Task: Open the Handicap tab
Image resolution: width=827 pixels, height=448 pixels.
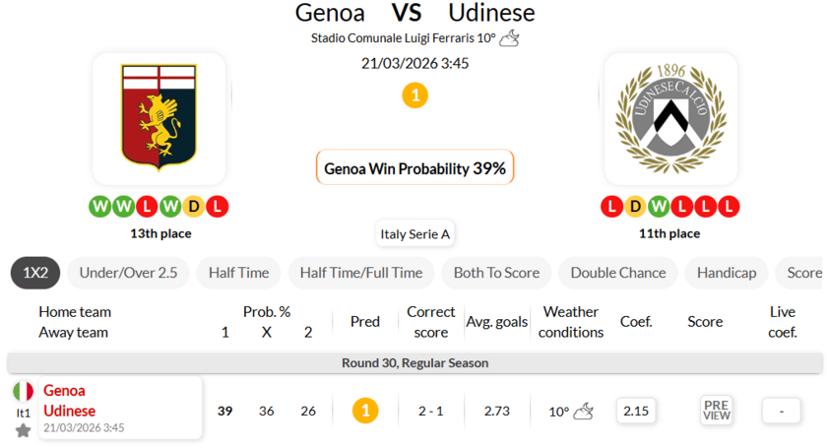Action: click(727, 273)
